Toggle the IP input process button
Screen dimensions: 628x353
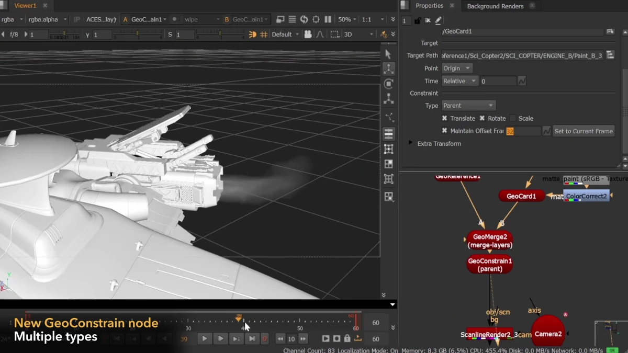click(x=77, y=19)
